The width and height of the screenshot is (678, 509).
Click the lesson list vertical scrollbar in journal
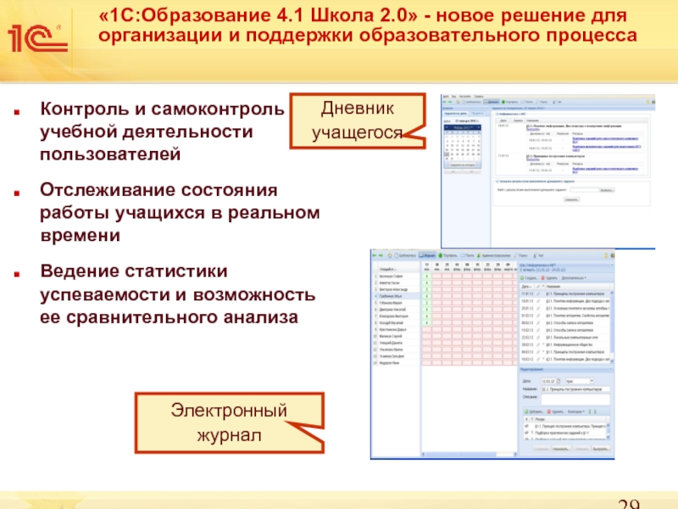click(x=612, y=327)
